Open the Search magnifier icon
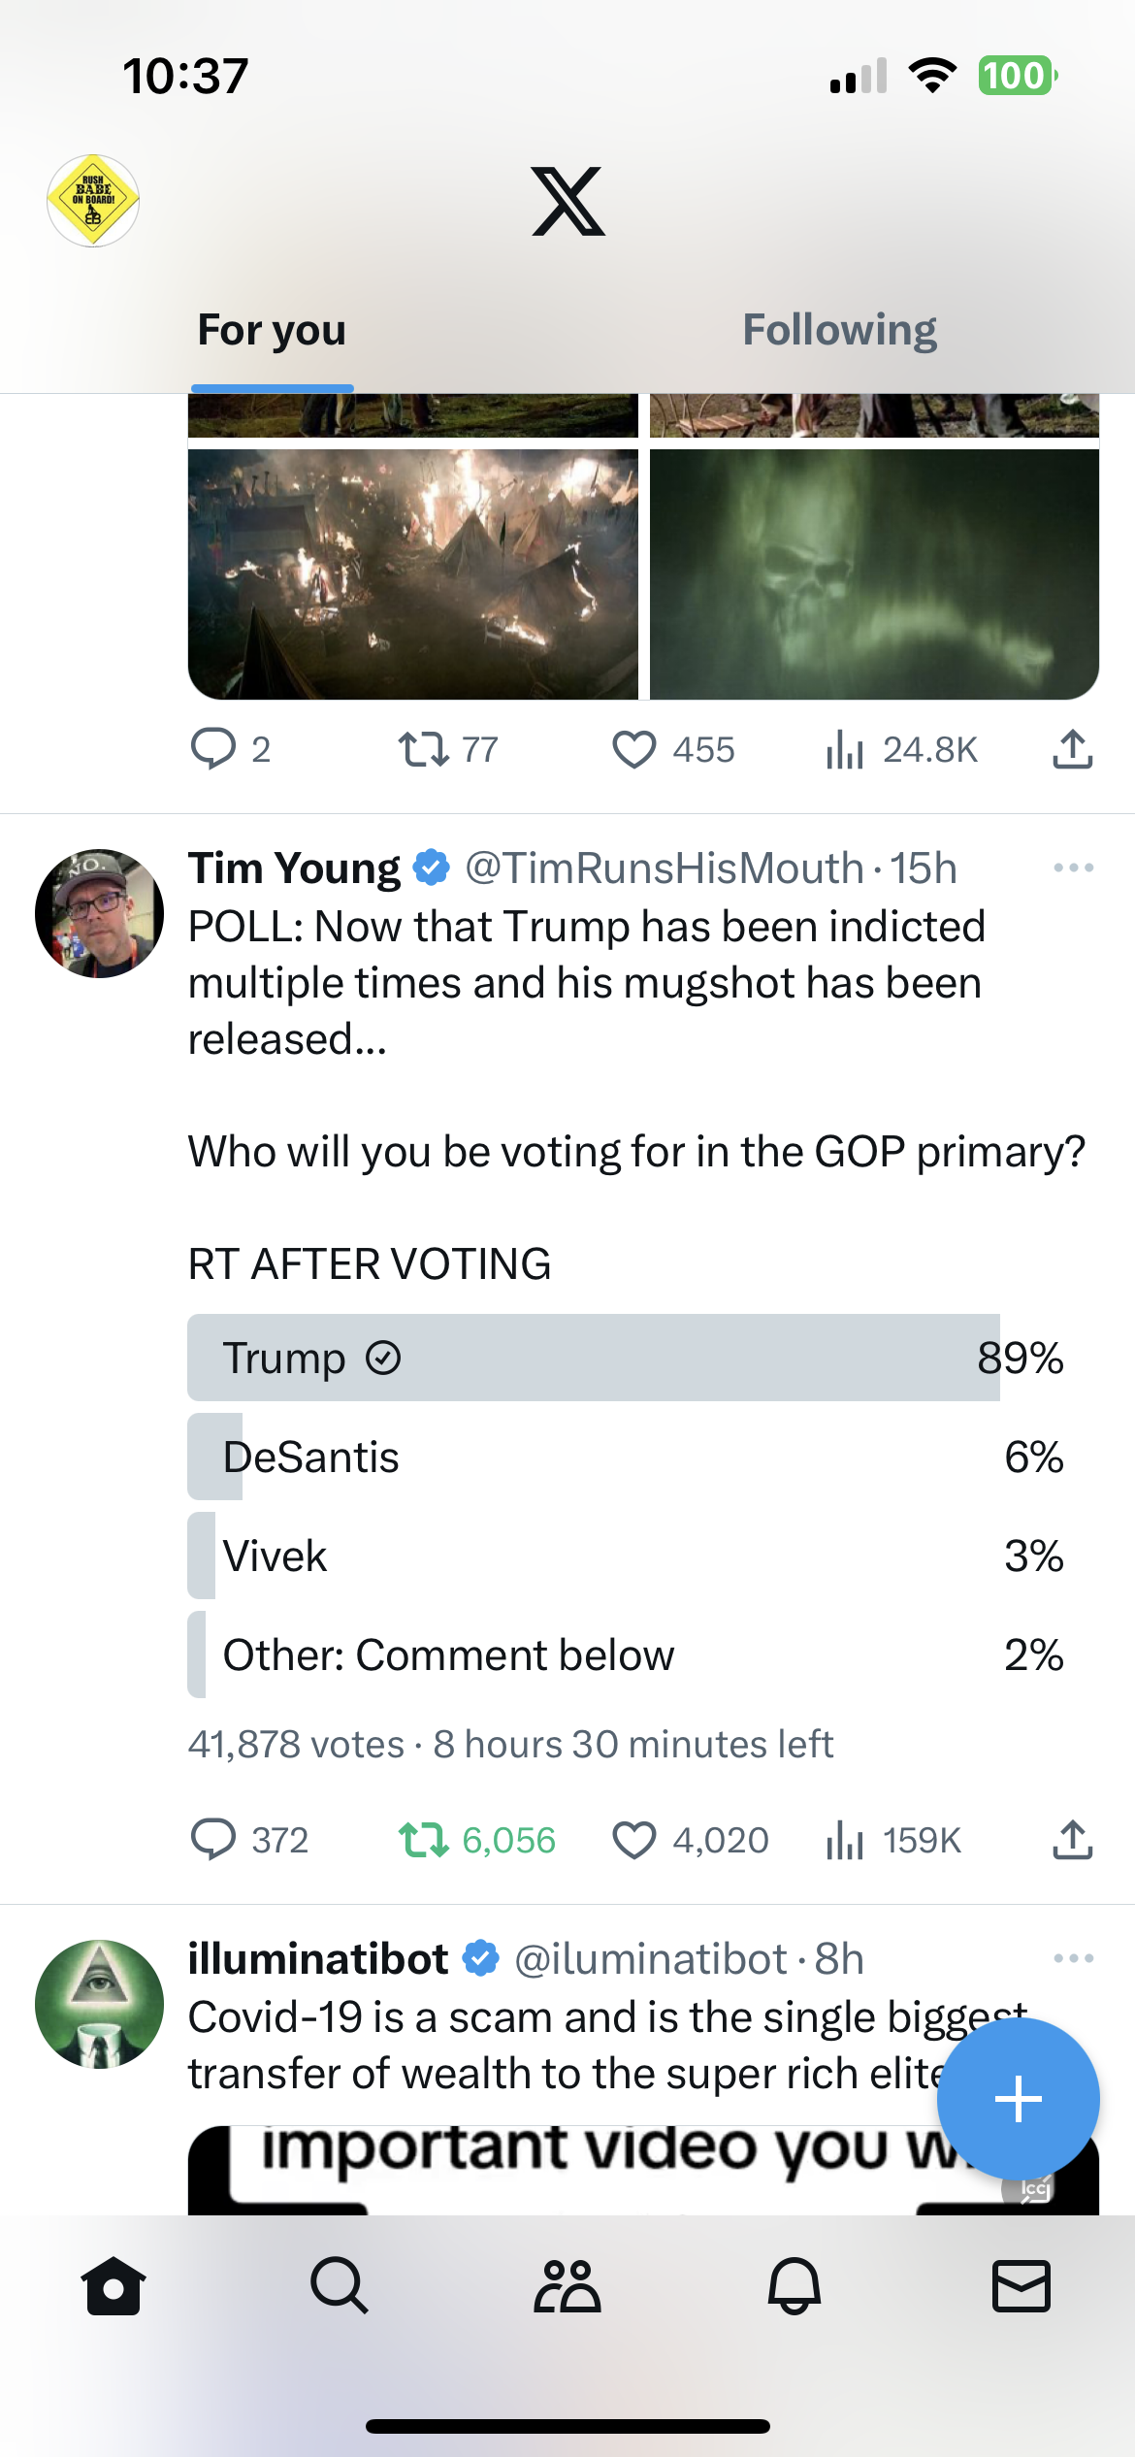The width and height of the screenshot is (1135, 2457). click(340, 2286)
